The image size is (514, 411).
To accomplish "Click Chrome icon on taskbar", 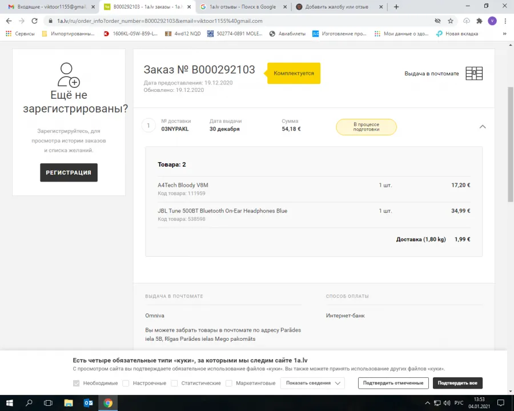I will tap(108, 403).
